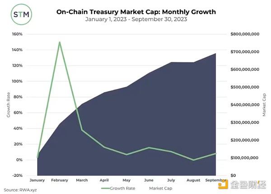Click the STM circular logo
This screenshot has width=271, height=194.
[x=21, y=14]
